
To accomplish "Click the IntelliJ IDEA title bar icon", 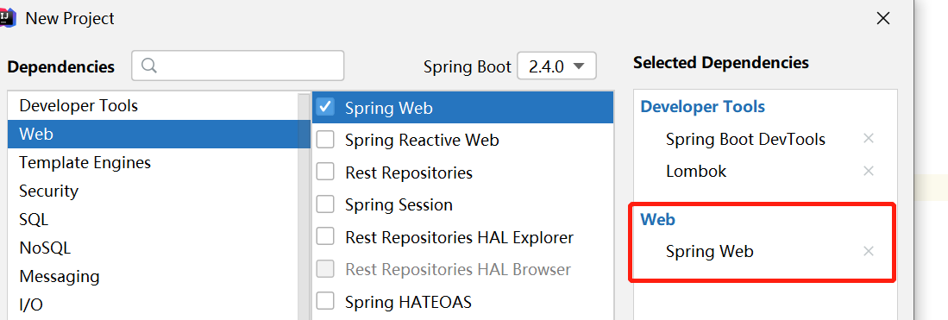I will (x=7, y=17).
